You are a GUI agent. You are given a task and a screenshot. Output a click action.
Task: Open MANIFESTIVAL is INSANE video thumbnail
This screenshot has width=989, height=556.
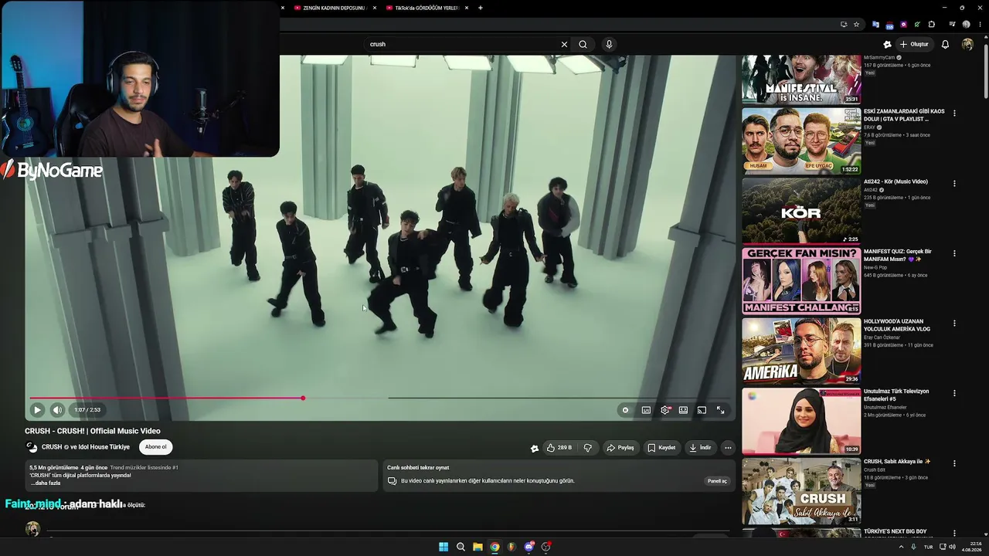(801, 79)
